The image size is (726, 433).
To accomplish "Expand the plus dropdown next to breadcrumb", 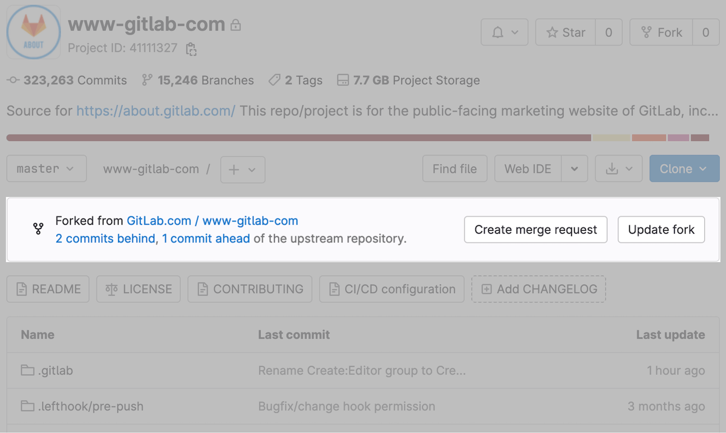I will pyautogui.click(x=242, y=170).
